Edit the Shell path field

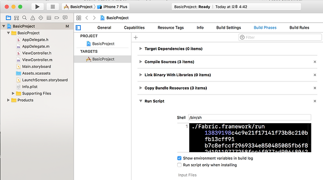[x=250, y=117]
